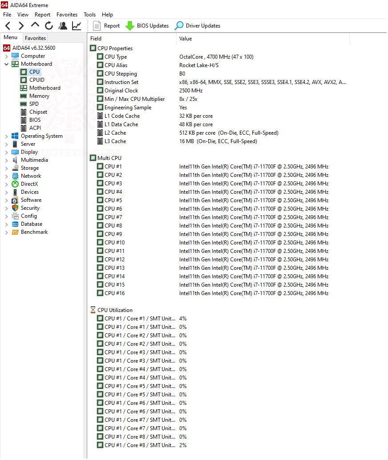The width and height of the screenshot is (388, 460).
Task: Expand the Multimedia tree node
Action: point(7,160)
